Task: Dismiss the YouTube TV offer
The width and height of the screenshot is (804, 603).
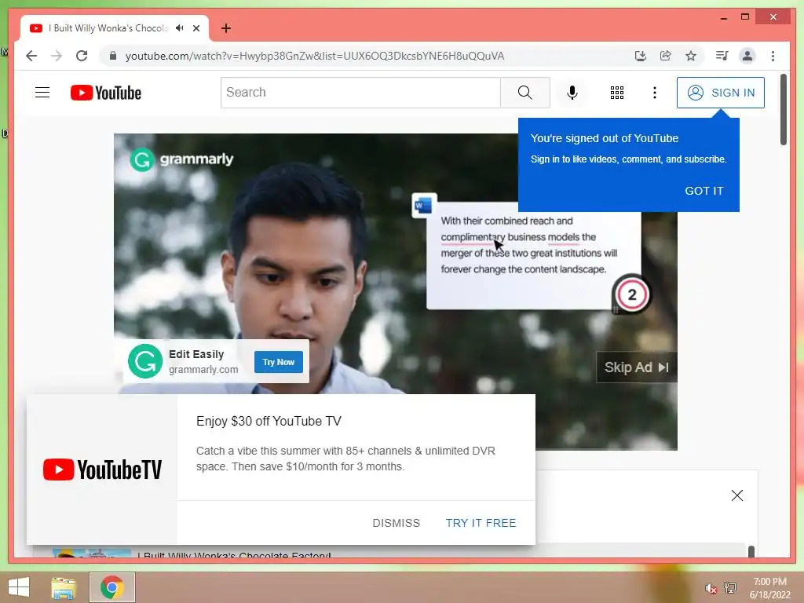Action: 397,523
